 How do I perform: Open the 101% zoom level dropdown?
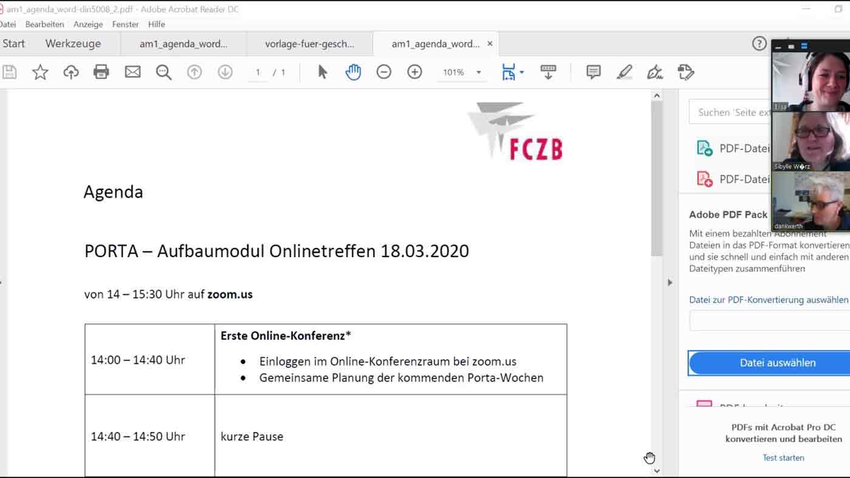(x=478, y=73)
